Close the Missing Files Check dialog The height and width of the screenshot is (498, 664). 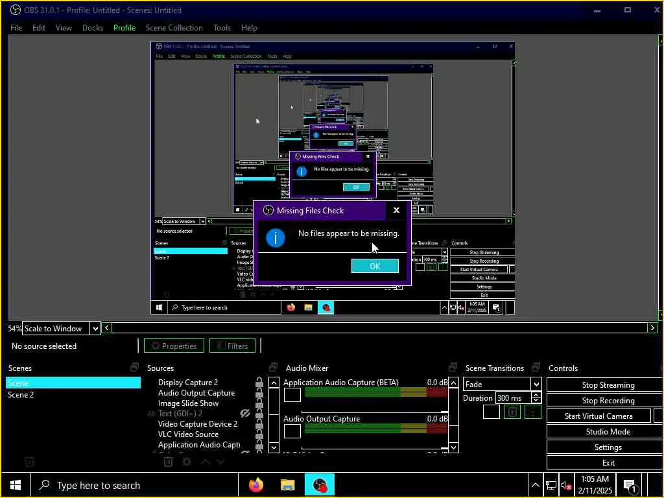click(396, 210)
